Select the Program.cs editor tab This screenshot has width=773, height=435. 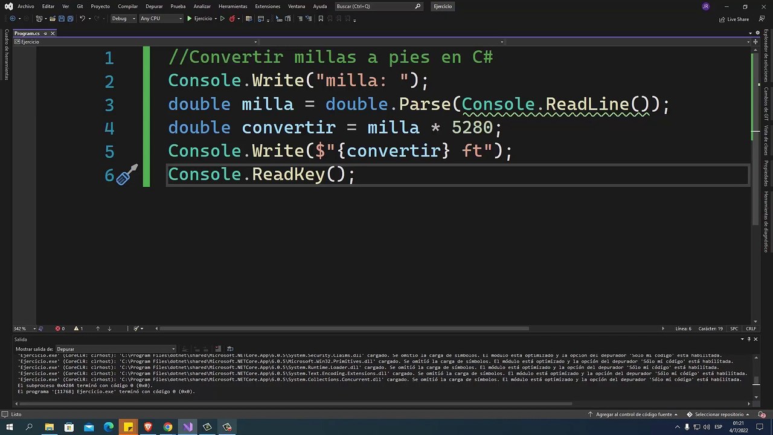coord(27,33)
